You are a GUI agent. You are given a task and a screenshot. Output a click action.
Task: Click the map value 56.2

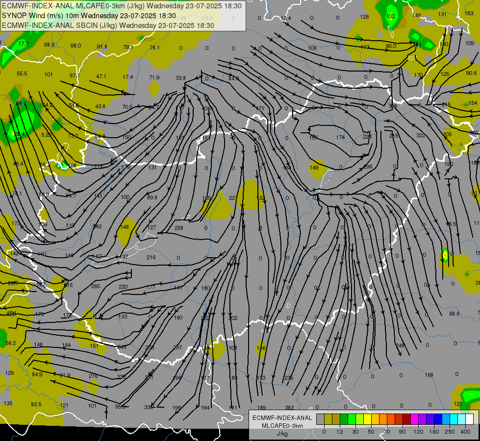(11, 343)
